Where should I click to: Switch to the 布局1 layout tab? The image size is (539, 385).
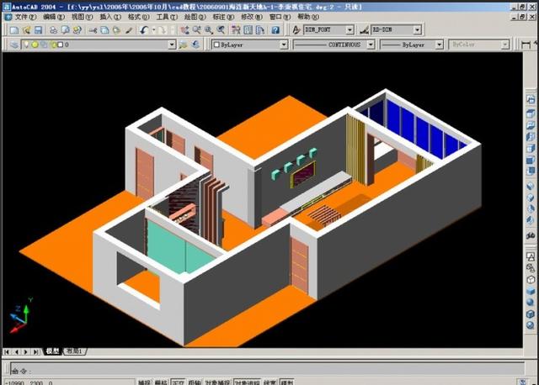74,351
